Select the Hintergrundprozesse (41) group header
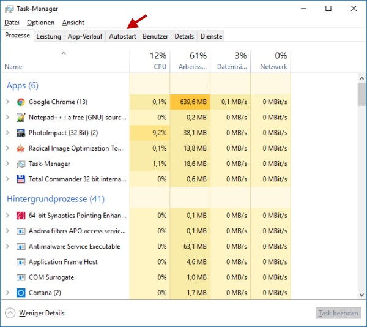The image size is (367, 327). tap(56, 199)
